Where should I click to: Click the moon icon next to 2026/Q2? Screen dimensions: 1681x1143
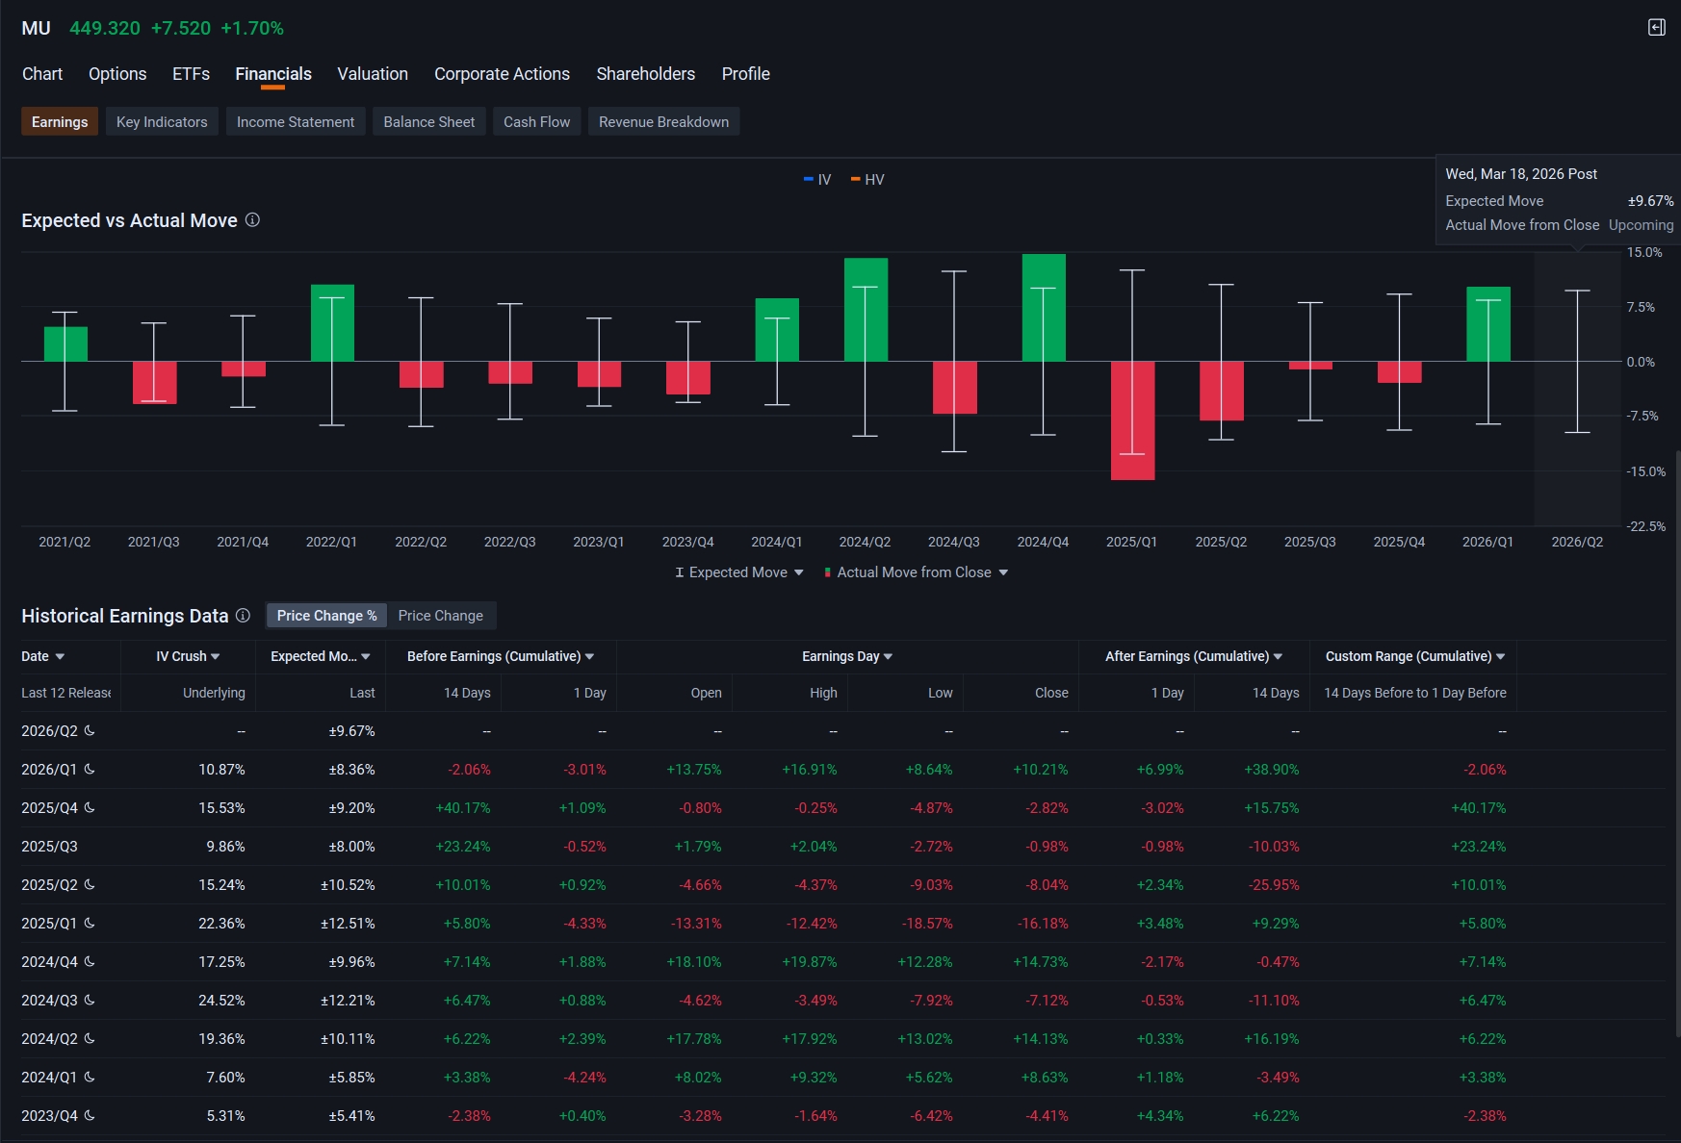(x=90, y=730)
